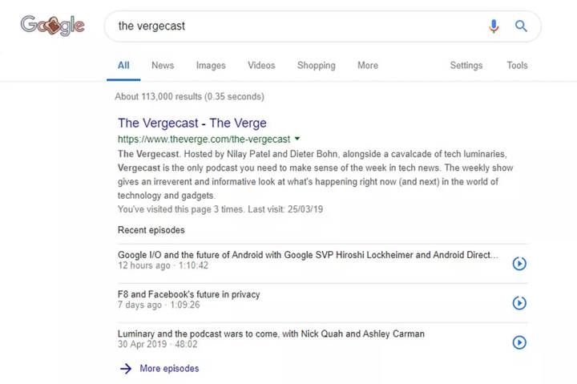Start voice search with microphone icon
This screenshot has width=577, height=384.
[494, 26]
